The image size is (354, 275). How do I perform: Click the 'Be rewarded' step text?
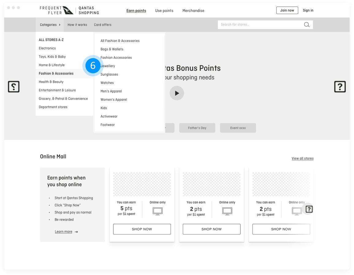coord(64,220)
